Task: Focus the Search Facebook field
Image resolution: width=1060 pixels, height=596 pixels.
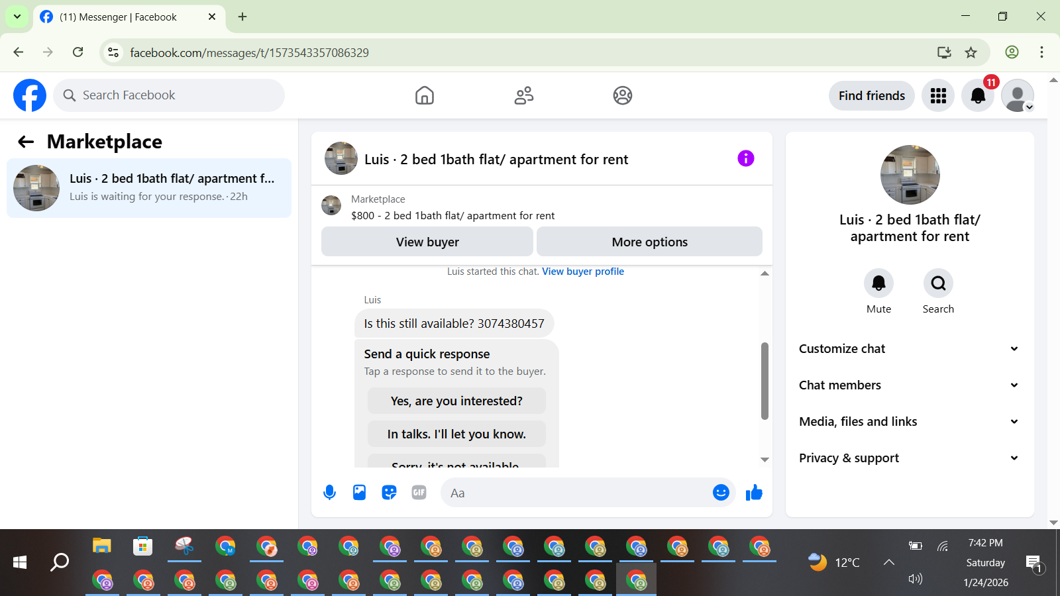Action: pyautogui.click(x=169, y=95)
